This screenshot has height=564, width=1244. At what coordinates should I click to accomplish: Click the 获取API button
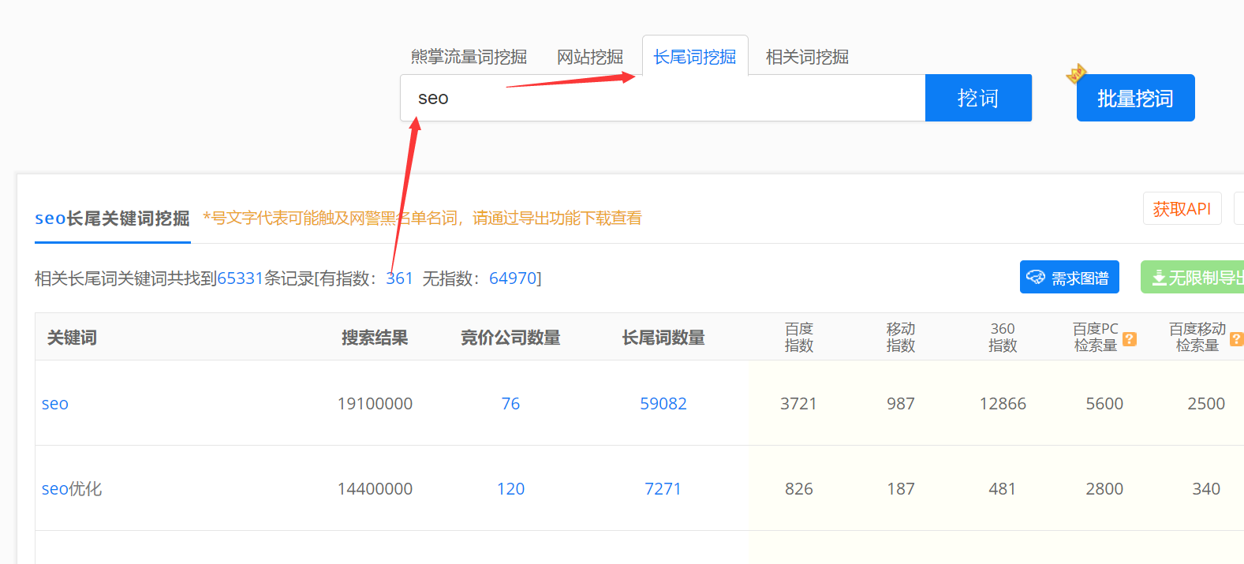coord(1181,209)
